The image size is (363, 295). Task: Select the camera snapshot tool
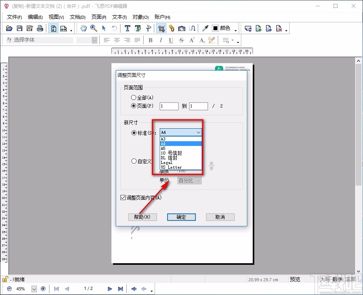182,28
